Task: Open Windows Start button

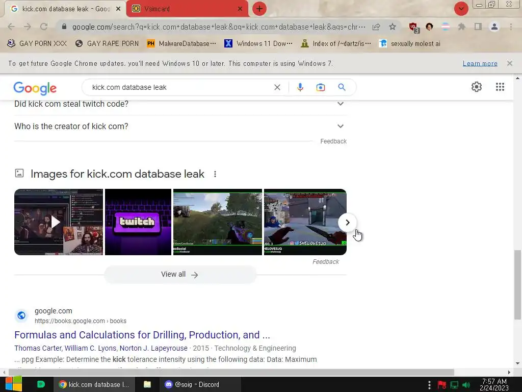Action: tap(14, 384)
